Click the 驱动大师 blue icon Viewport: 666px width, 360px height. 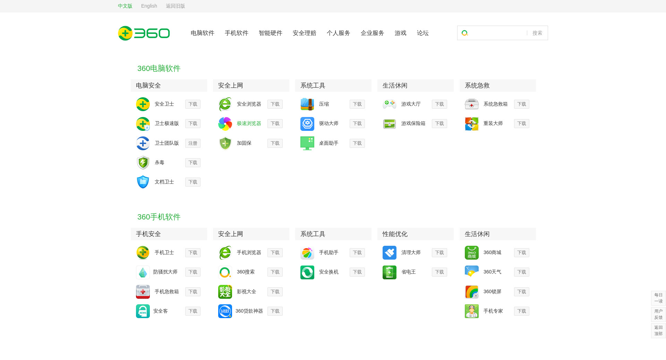pos(307,124)
